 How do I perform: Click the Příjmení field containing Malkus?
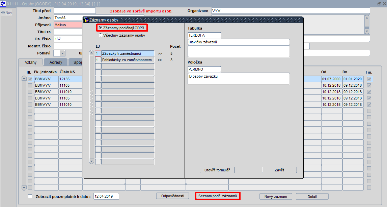click(68, 25)
